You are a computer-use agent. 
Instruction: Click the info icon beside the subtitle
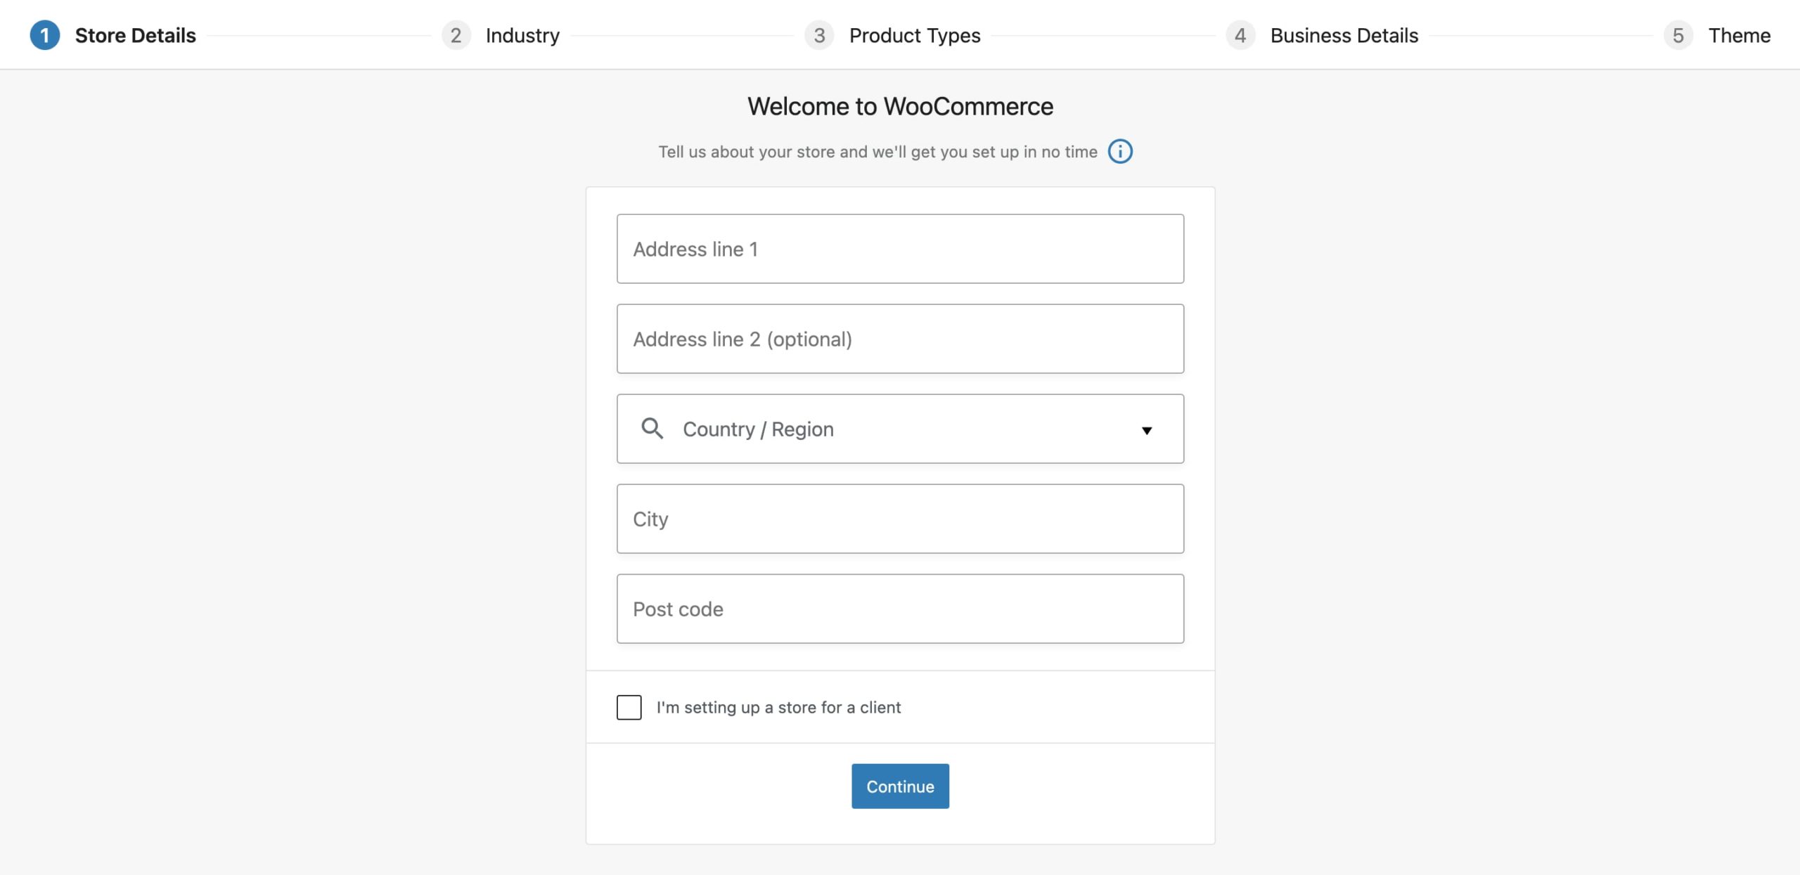[x=1120, y=152]
